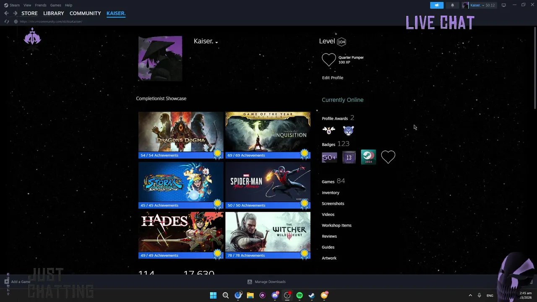
Task: Open the Artwork link
Action: pyautogui.click(x=329, y=258)
